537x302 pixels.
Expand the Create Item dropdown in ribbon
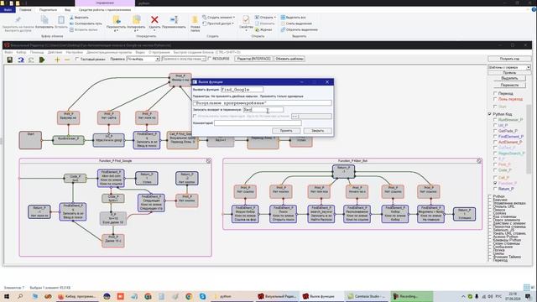tap(218, 18)
